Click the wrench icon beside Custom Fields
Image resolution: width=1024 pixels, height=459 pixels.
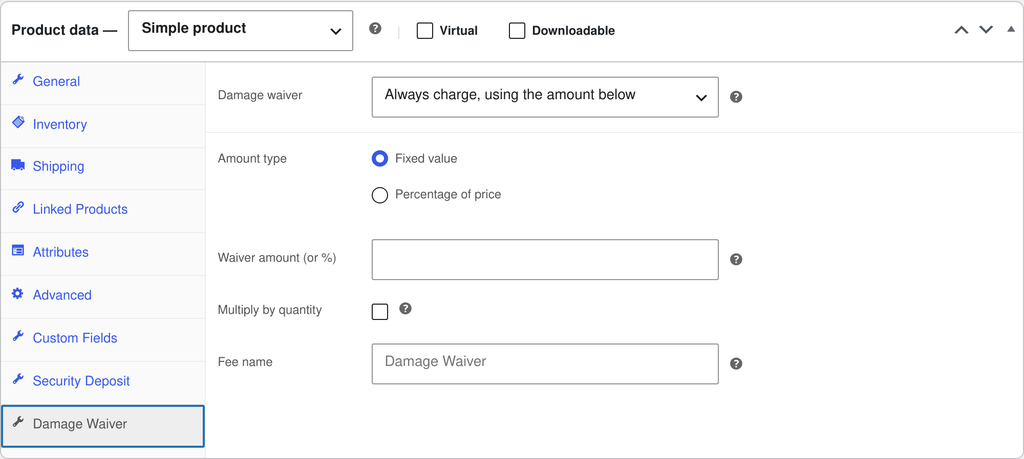(x=18, y=336)
